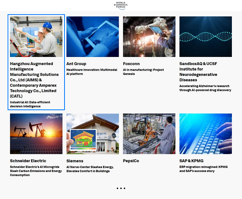The height and width of the screenshot is (199, 242).
Task: Open the PepsiCo factory robots thumbnail
Action: (x=149, y=134)
